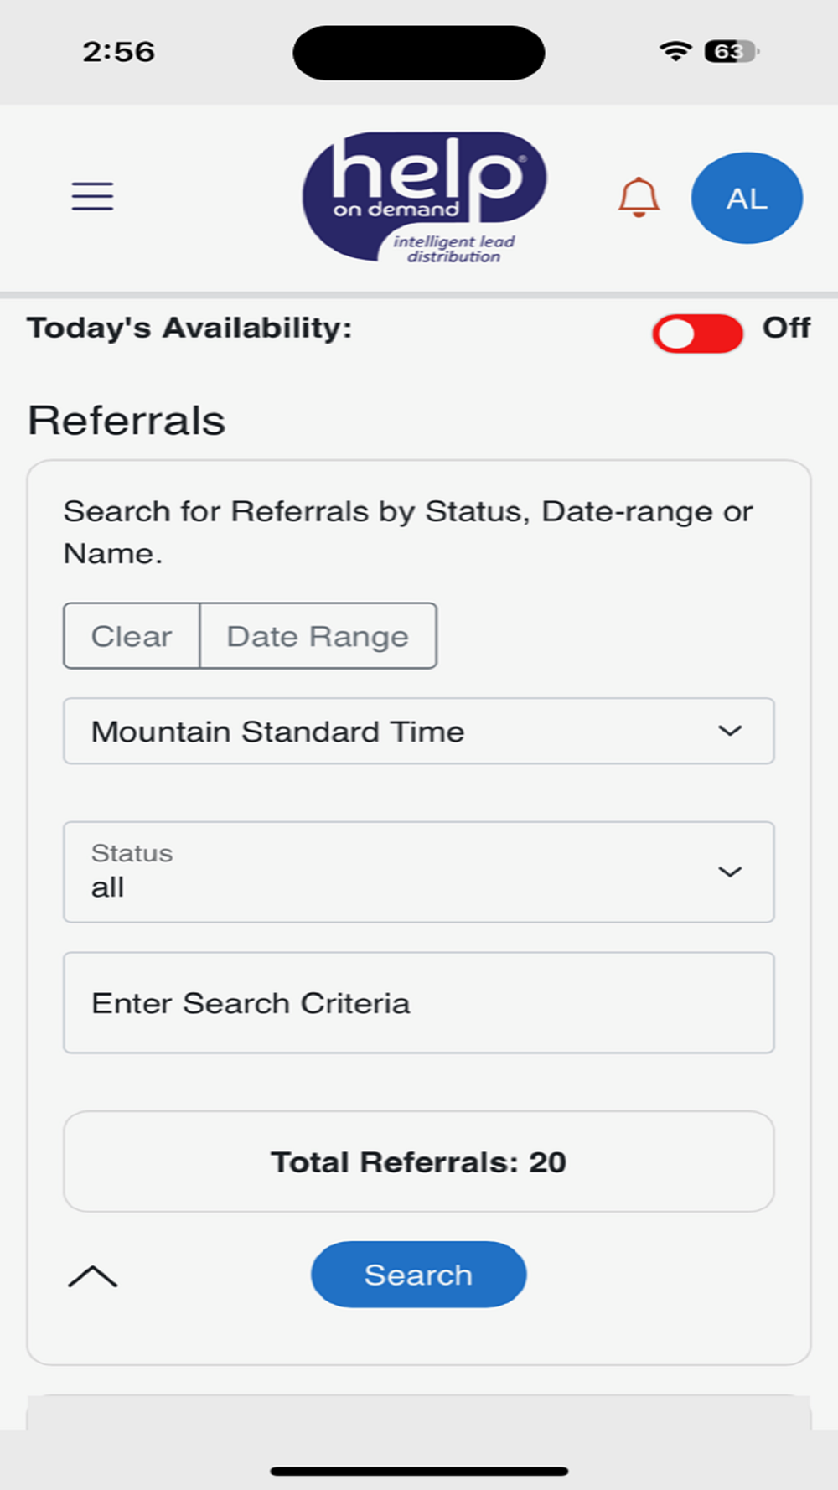Tap the battery level indicator
The height and width of the screenshot is (1490, 838).
pyautogui.click(x=732, y=51)
